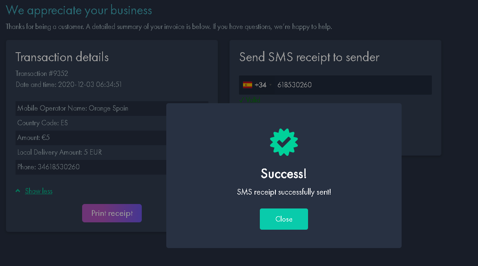
Task: Close the Success dialog
Action: point(284,219)
